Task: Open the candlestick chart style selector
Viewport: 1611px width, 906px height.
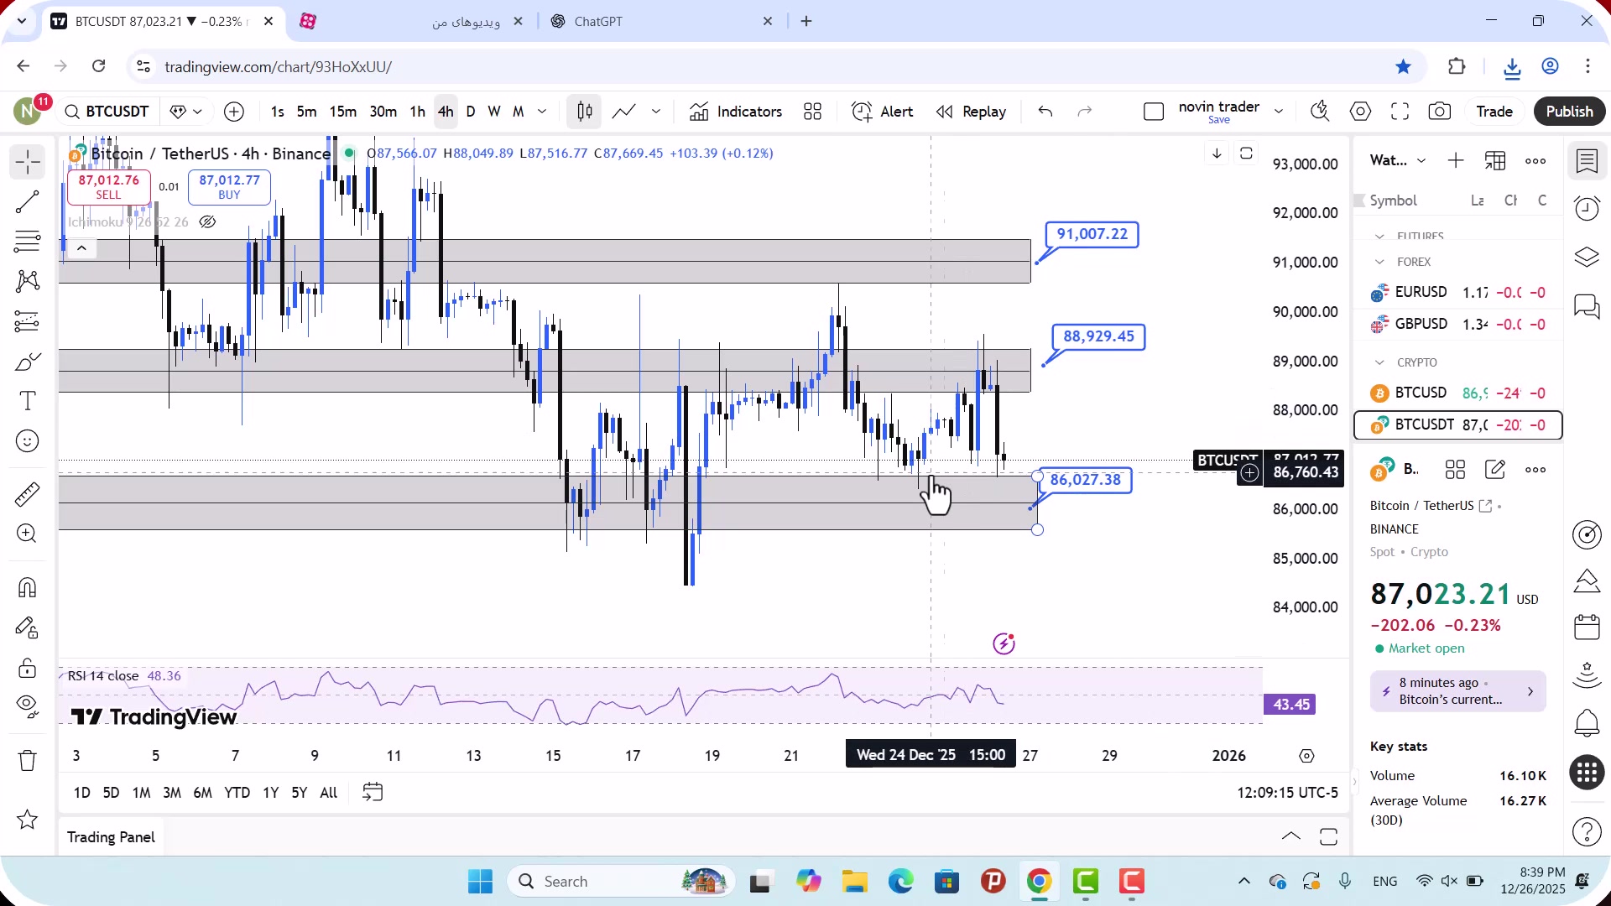Action: [585, 112]
